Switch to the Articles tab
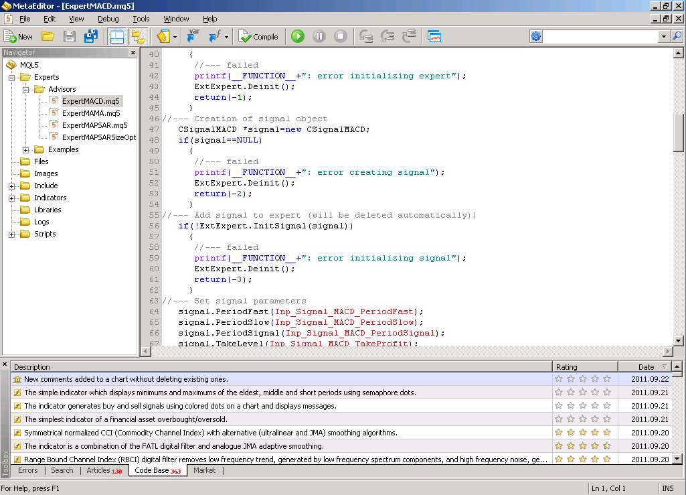 click(99, 471)
